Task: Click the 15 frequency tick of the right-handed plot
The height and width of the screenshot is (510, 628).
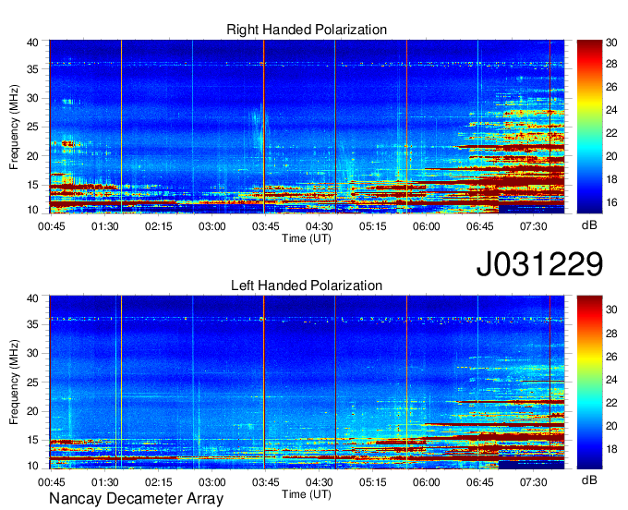Action: coord(32,185)
